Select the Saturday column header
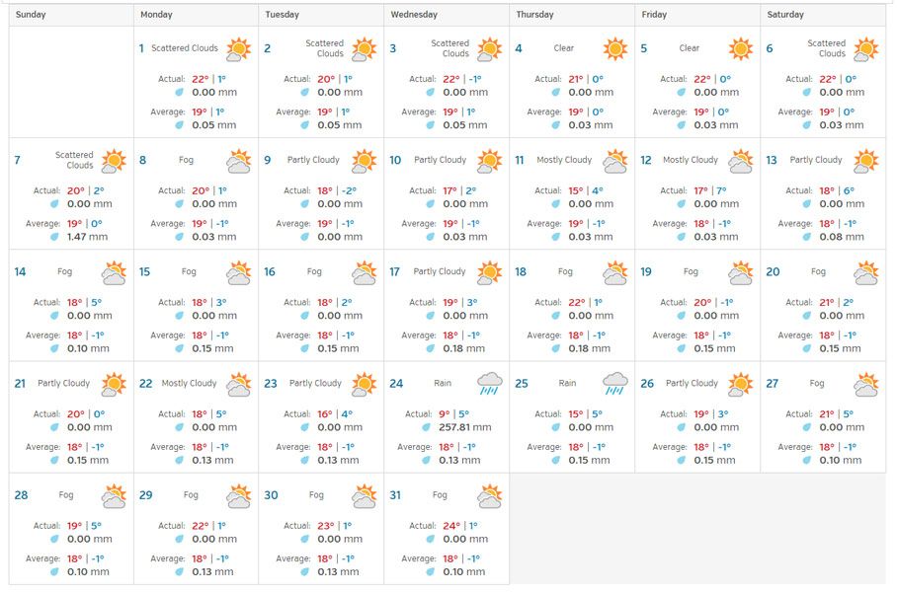The image size is (897, 592). (785, 15)
